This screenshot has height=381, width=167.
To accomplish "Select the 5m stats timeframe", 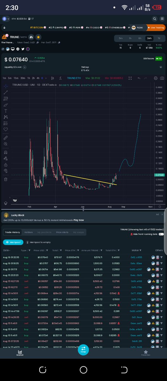I will (121, 38).
